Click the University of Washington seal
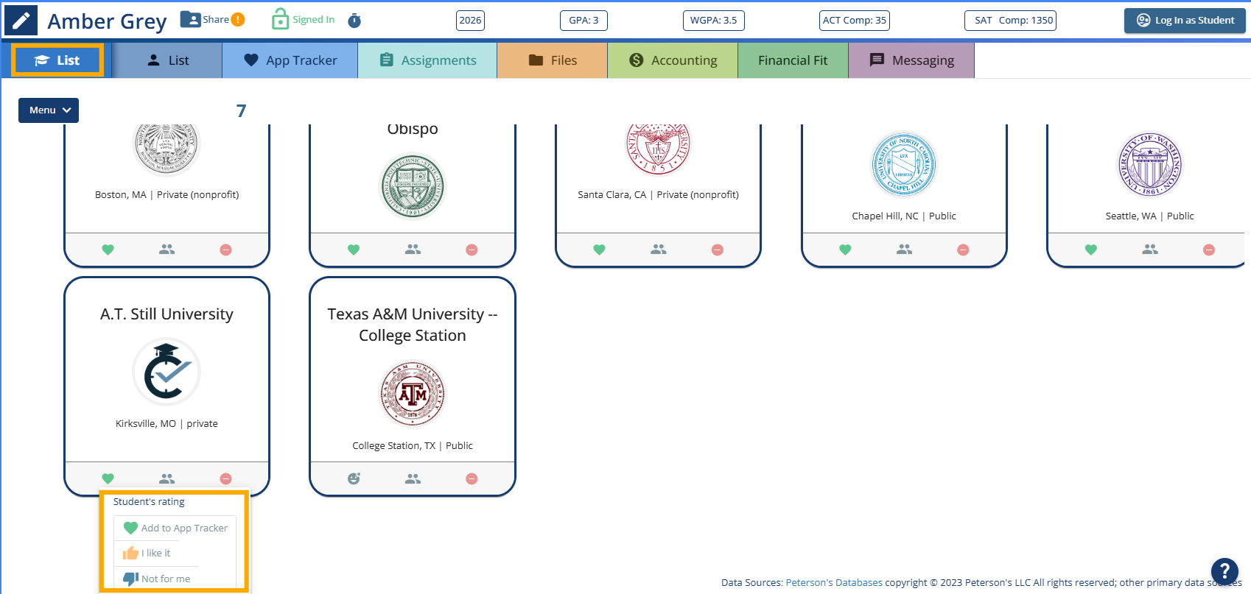Viewport: 1251px width, 594px height. [1150, 165]
